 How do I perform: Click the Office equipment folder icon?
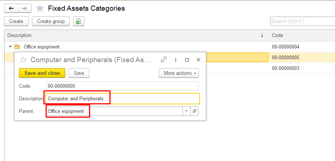tap(17, 47)
